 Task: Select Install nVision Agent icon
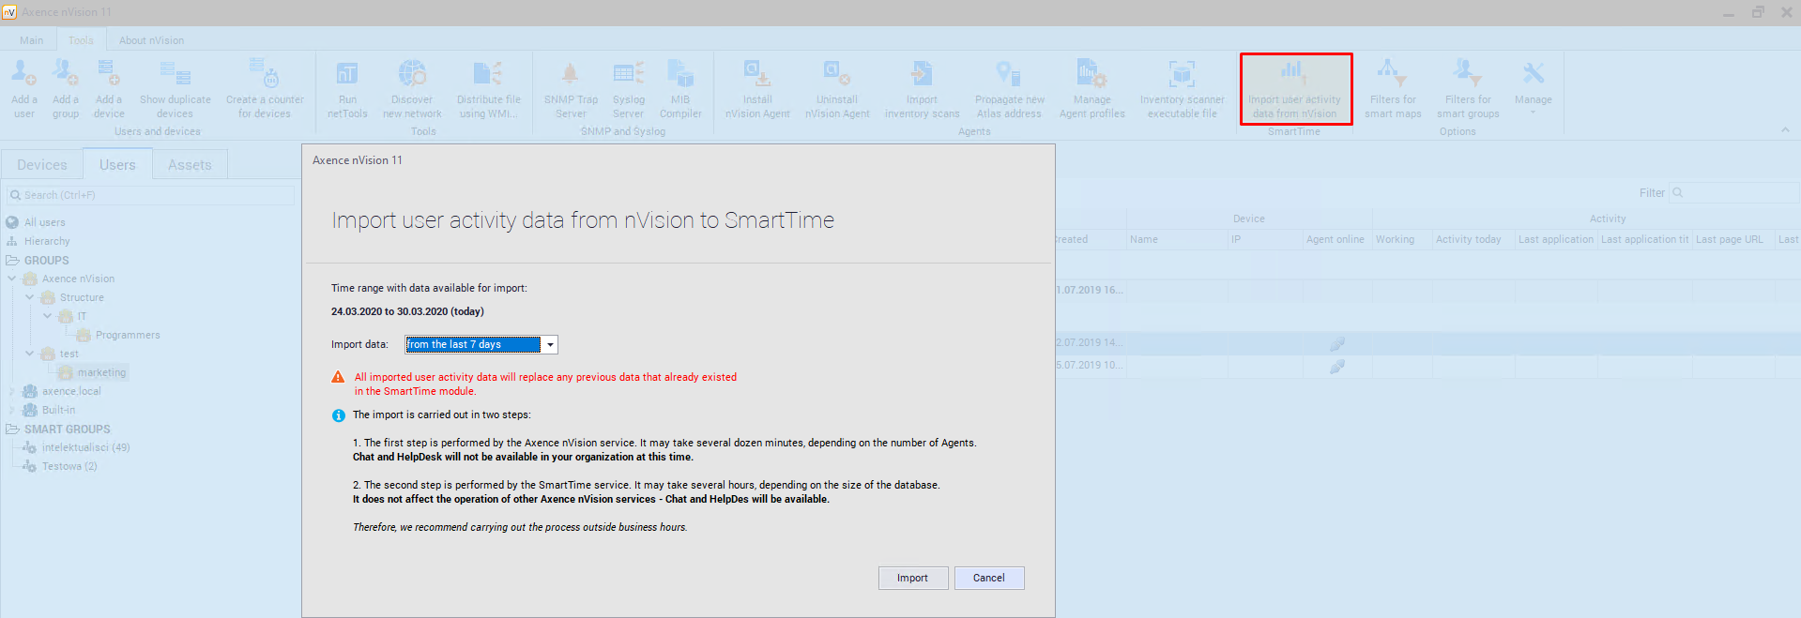pyautogui.click(x=757, y=75)
